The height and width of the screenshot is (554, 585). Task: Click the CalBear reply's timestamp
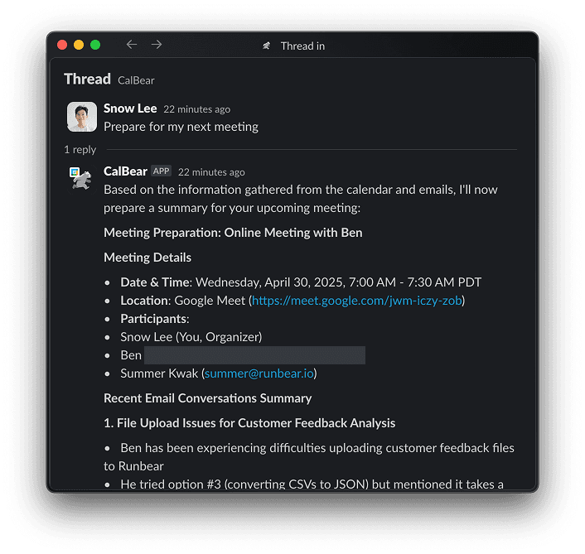click(211, 172)
